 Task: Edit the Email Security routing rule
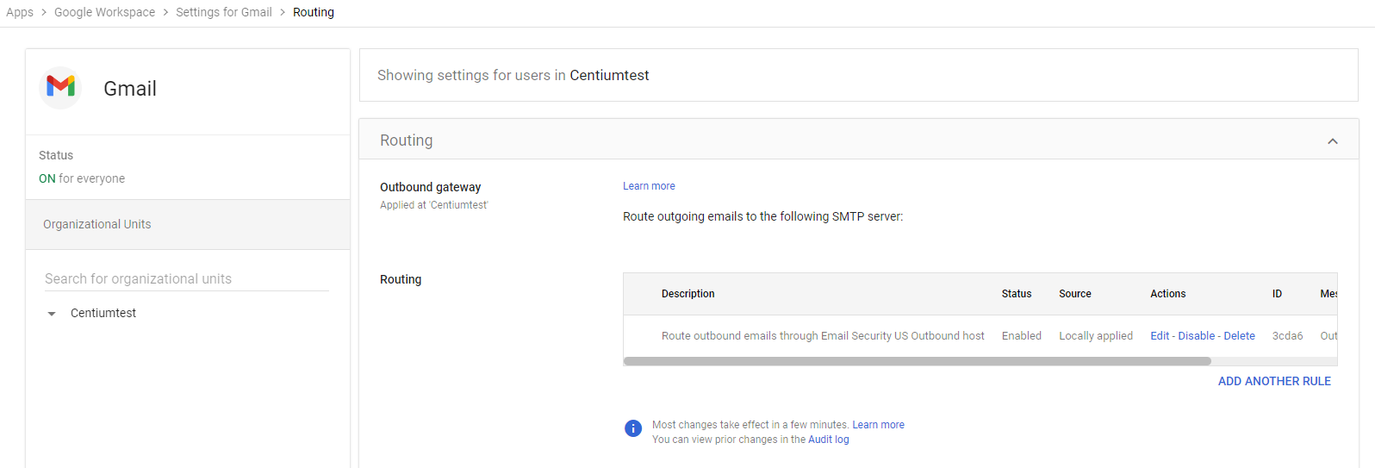pyautogui.click(x=1160, y=336)
